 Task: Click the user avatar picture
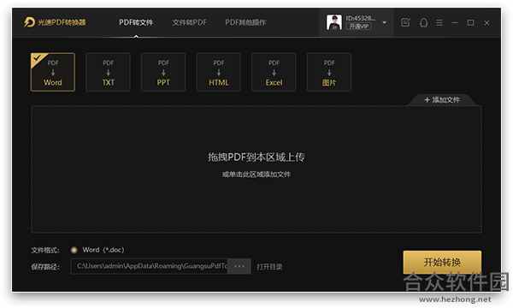(334, 22)
